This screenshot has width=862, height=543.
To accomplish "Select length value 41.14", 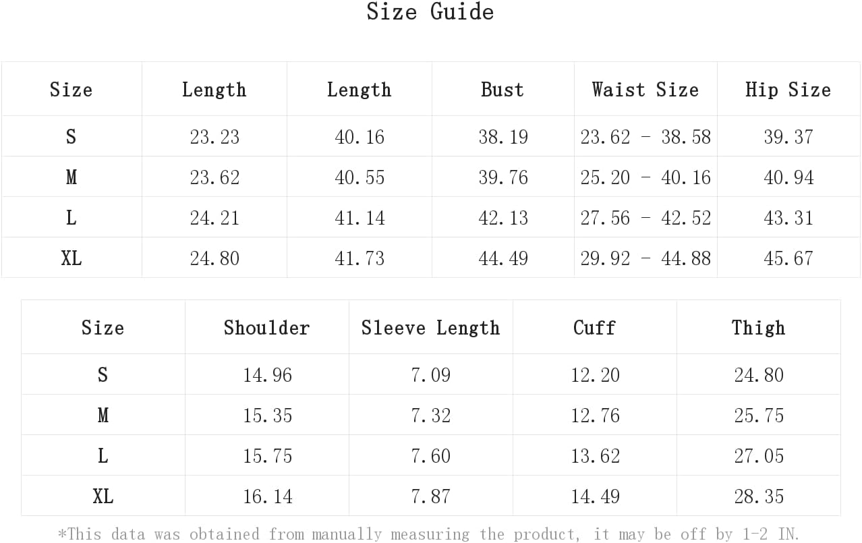I will click(x=360, y=218).
